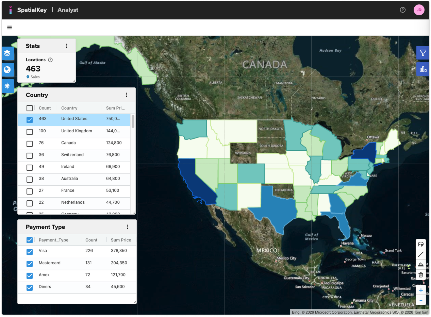431x317 pixels.
Task: Click the Analyst label in the top bar
Action: 67,10
